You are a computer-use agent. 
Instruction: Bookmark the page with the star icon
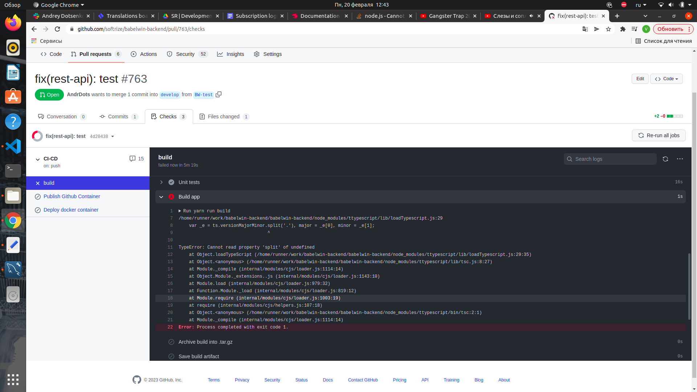pyautogui.click(x=608, y=29)
